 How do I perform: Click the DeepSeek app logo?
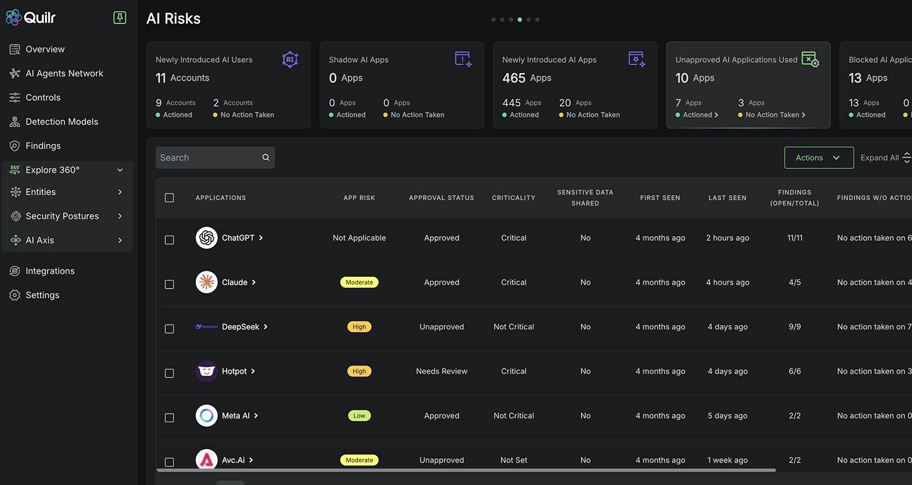207,327
